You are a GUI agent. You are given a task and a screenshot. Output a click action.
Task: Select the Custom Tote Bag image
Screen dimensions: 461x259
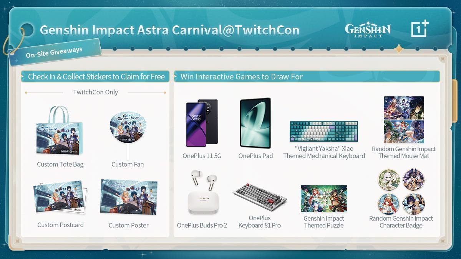pos(60,130)
